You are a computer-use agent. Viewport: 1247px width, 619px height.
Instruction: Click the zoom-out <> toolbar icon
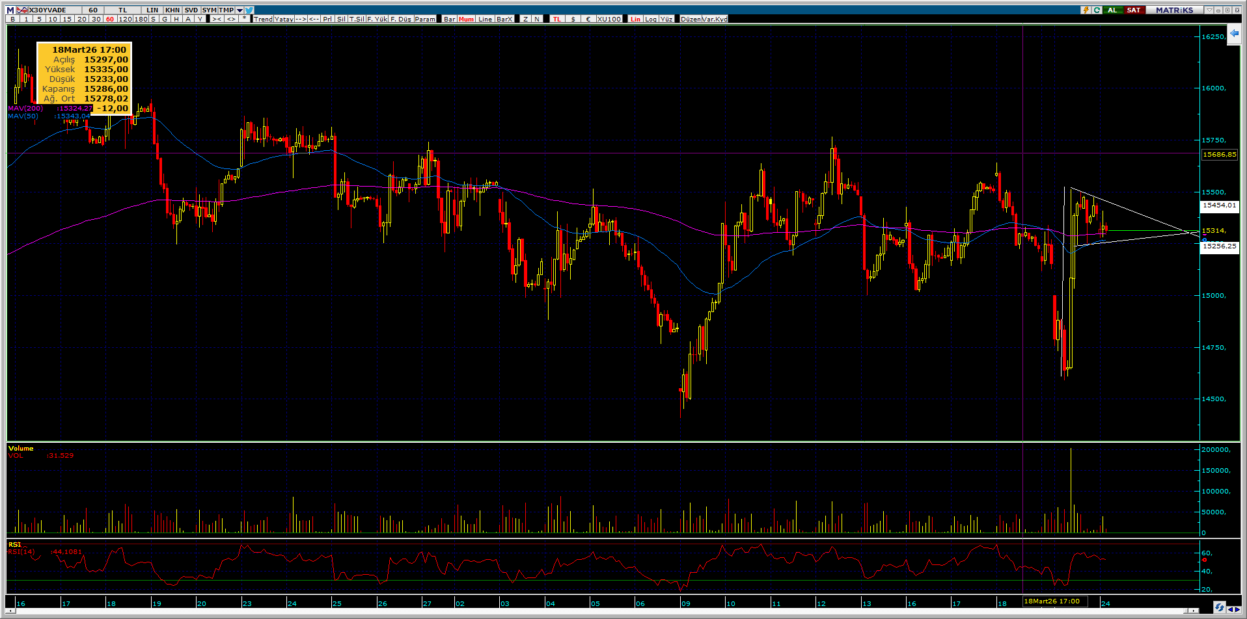[x=230, y=19]
